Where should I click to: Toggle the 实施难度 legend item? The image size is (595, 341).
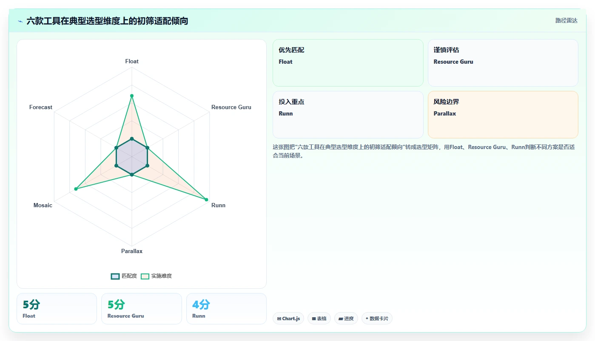pos(156,276)
